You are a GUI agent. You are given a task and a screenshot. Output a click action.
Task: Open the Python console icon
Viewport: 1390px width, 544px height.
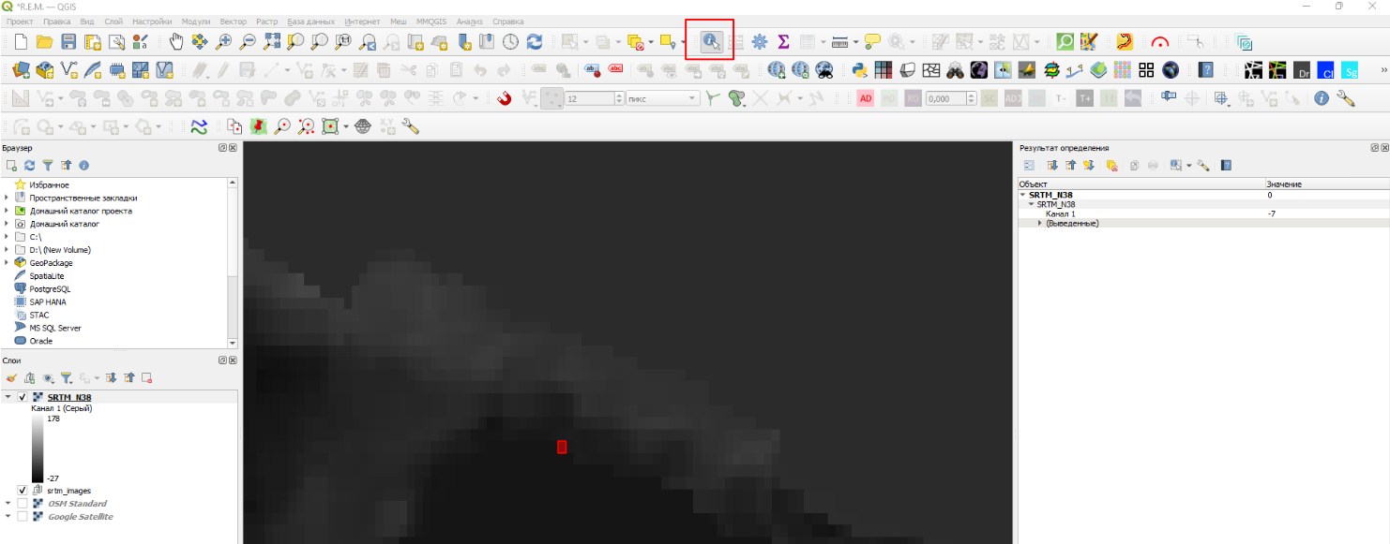tap(858, 69)
